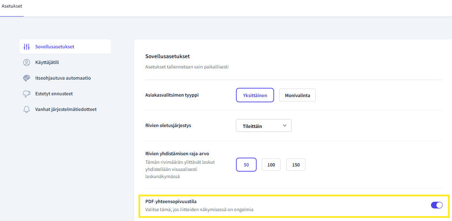This screenshot has width=452, height=221.
Task: Set row merge threshold to 100
Action: coord(271,165)
